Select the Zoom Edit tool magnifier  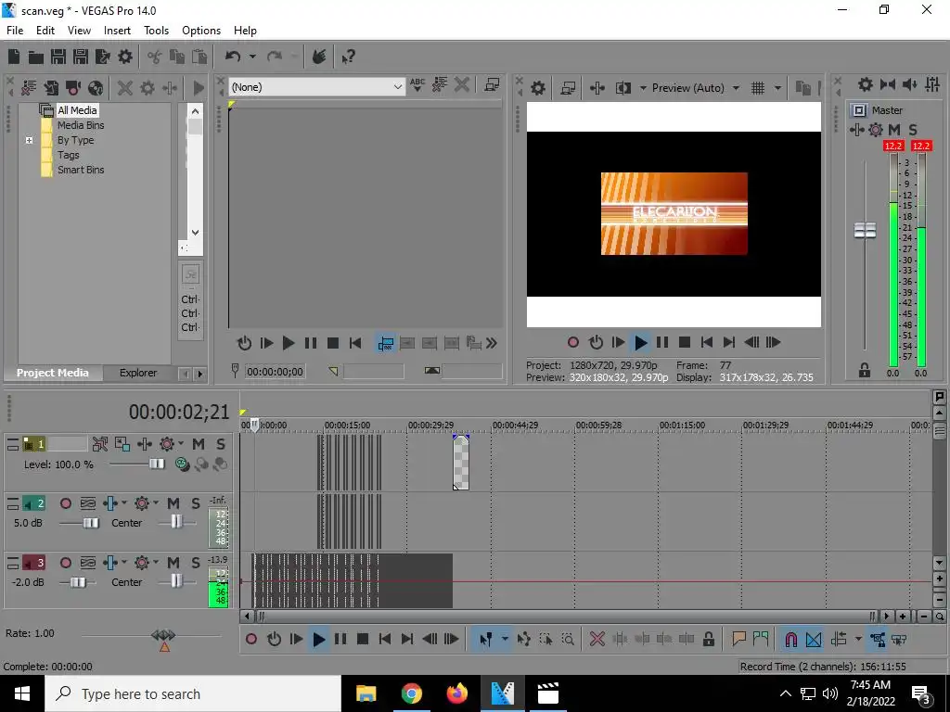coord(568,640)
